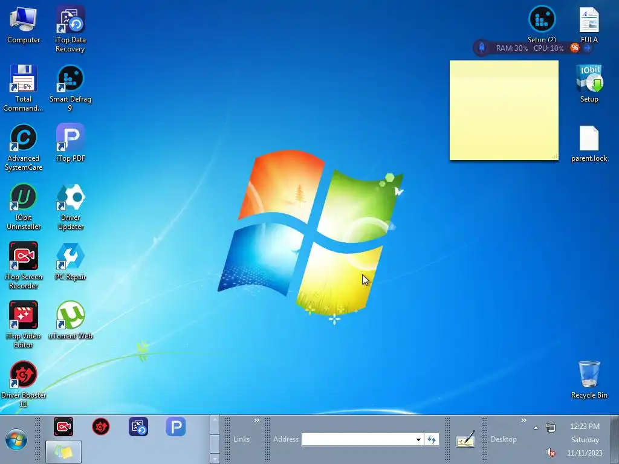This screenshot has width=619, height=464.
Task: Expand the Links toolbar chevron
Action: tap(256, 420)
